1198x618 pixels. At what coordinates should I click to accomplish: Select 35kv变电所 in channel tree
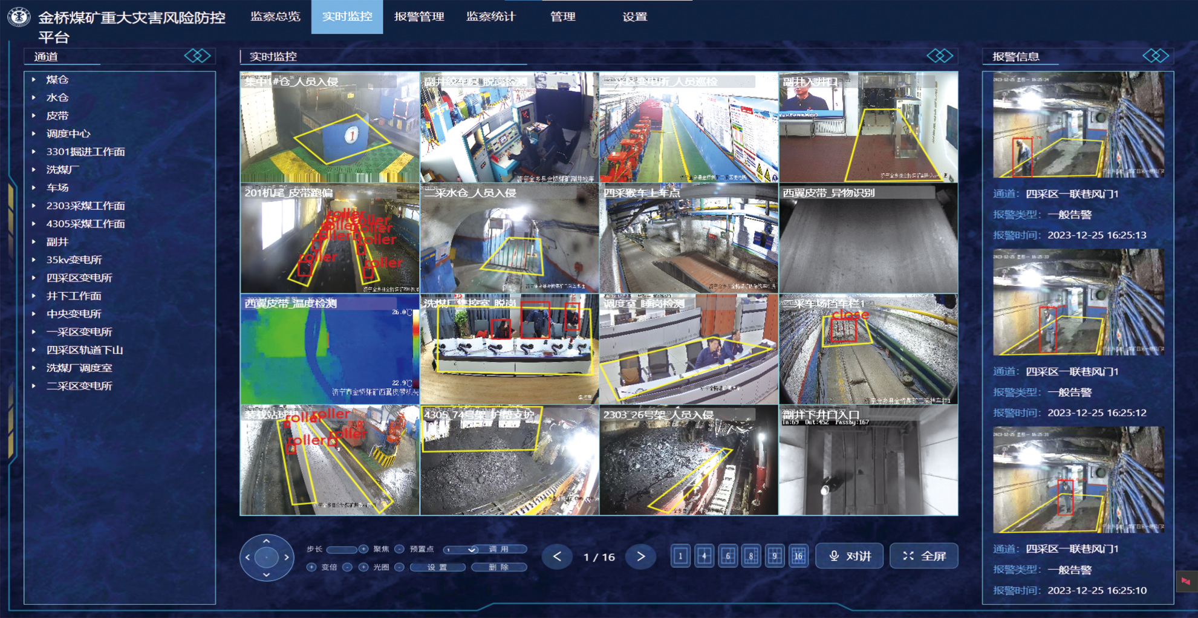(x=74, y=260)
